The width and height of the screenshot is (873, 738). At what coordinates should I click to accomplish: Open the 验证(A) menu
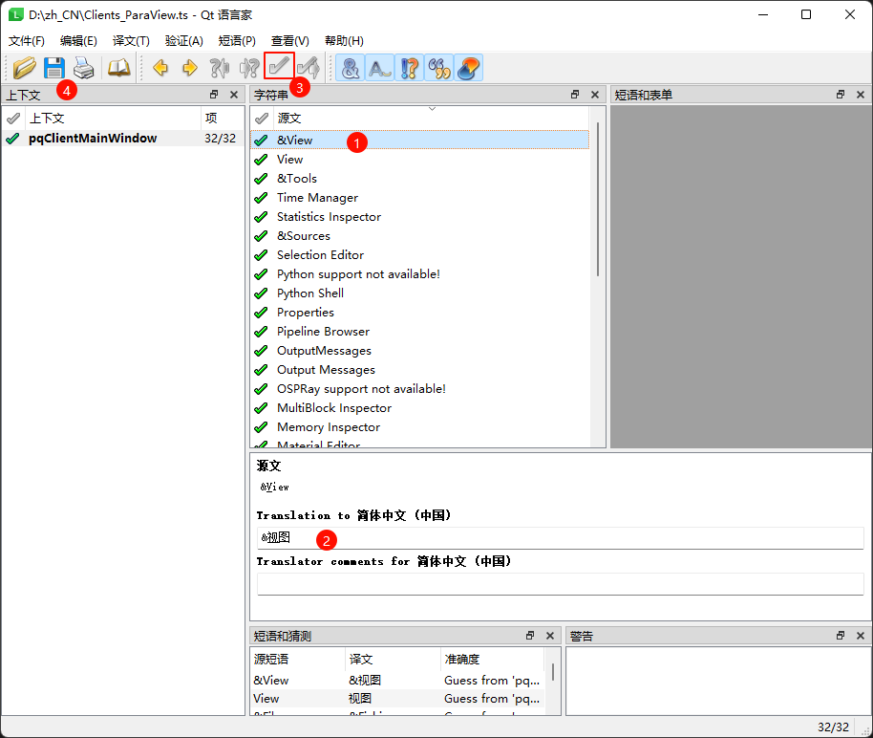(x=183, y=41)
